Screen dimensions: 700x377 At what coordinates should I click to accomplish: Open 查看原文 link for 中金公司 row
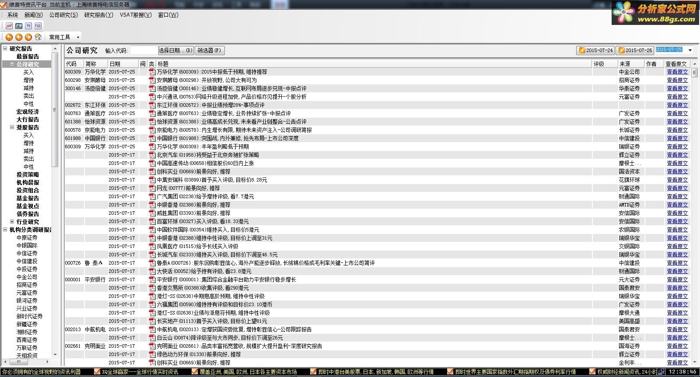tap(677, 72)
